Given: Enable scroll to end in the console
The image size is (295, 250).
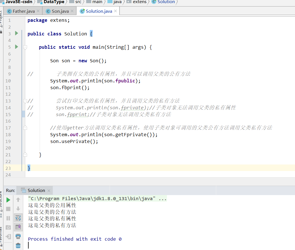Looking at the screenshot, I should (x=18, y=227).
